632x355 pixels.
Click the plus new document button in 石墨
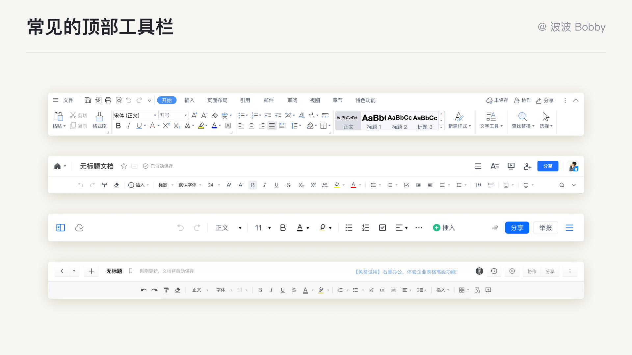pyautogui.click(x=92, y=271)
